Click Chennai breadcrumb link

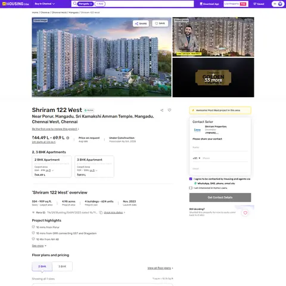(45, 13)
